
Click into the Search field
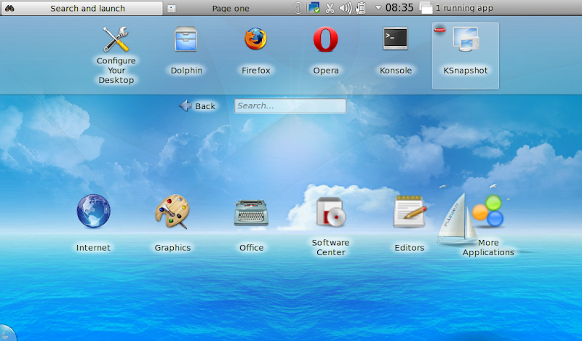click(290, 106)
